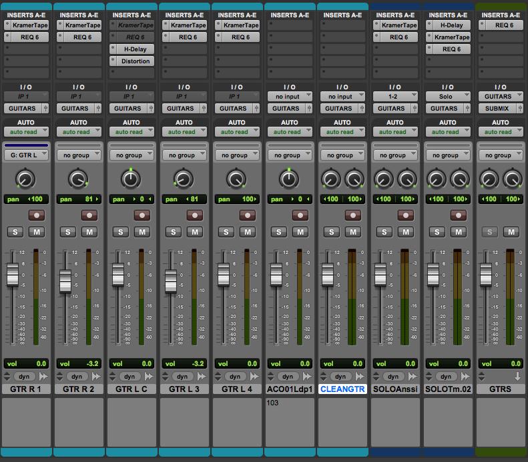Click GTRS right pan knob
528x462 pixels.
[x=512, y=179]
